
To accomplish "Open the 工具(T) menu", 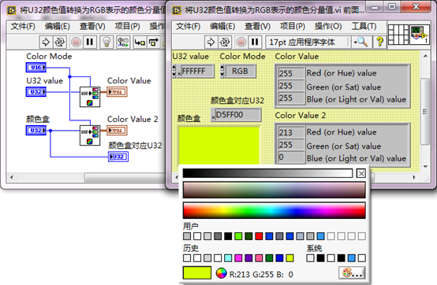I will 364,26.
